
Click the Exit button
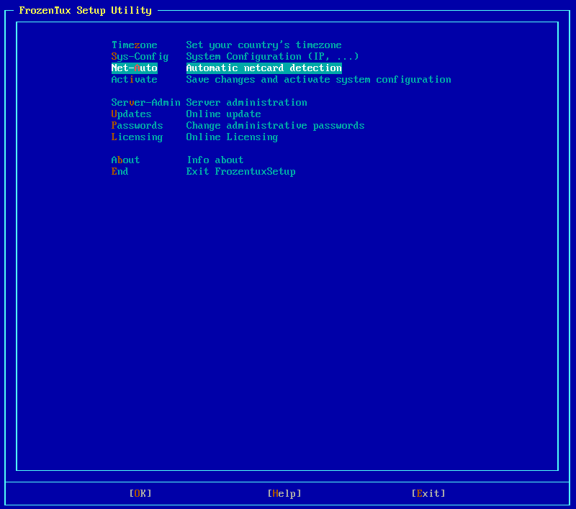428,494
